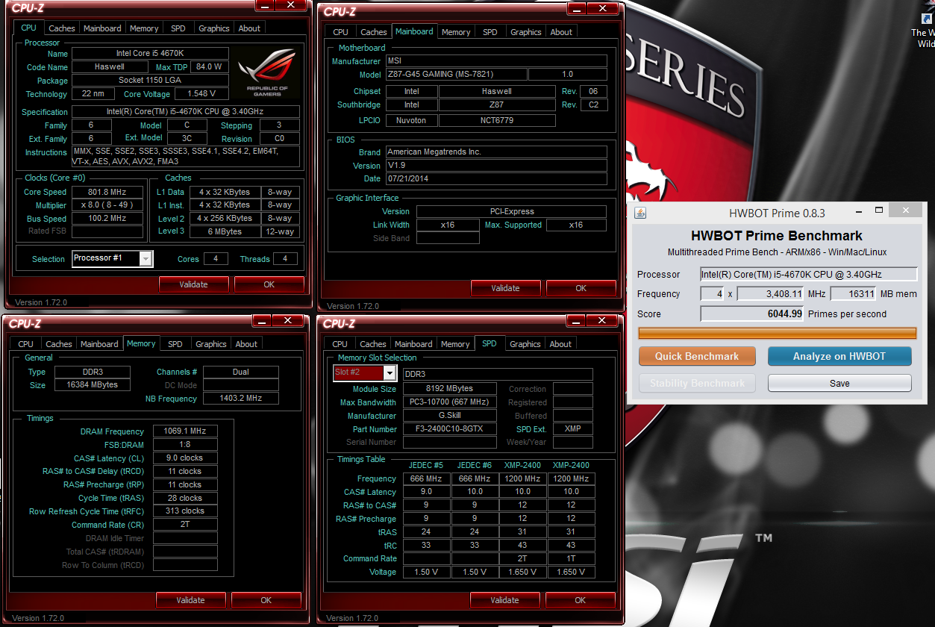Start the HWBOT Quick Benchmark
The height and width of the screenshot is (627, 935).
tap(697, 356)
